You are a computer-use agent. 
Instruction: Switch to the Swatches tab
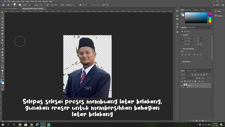188,10
